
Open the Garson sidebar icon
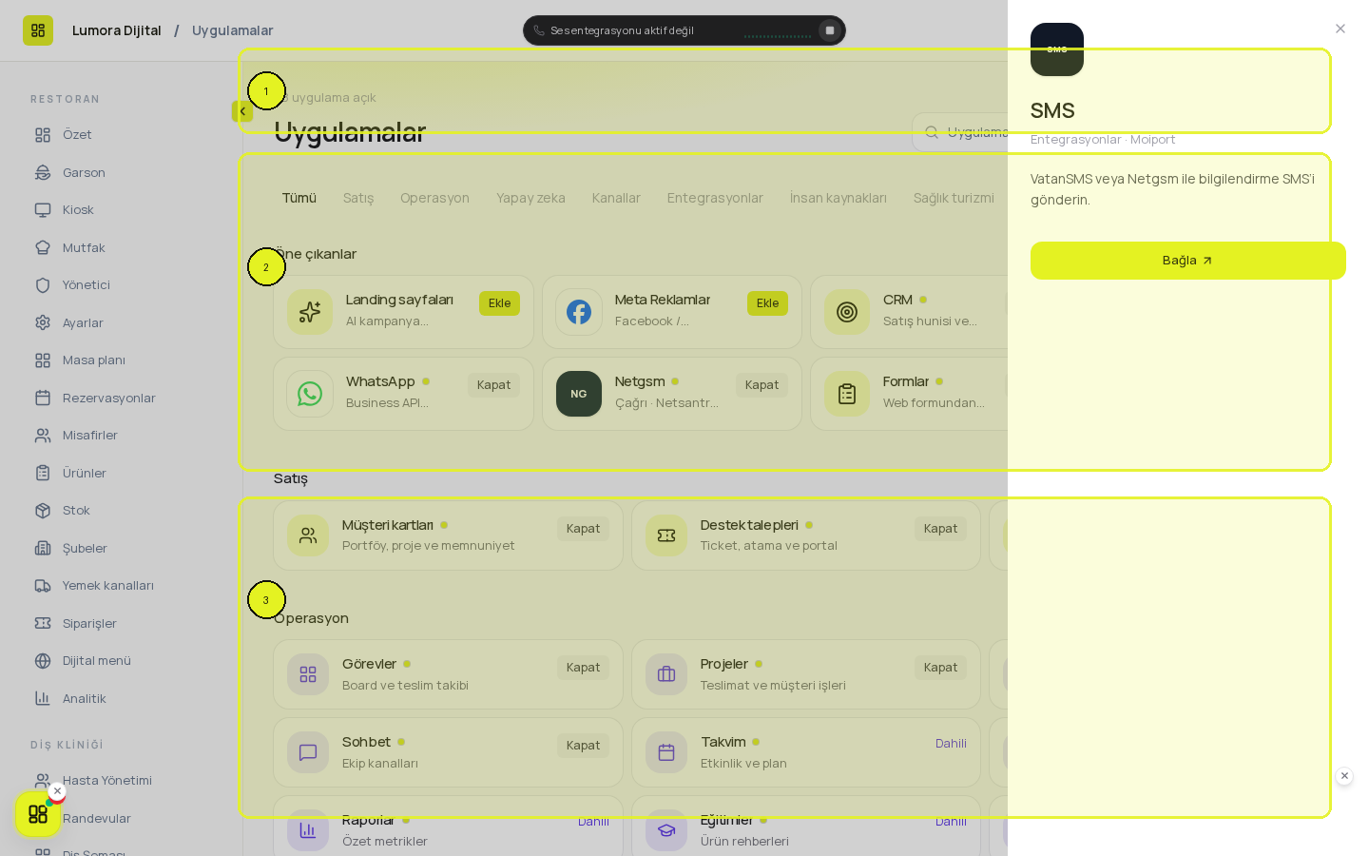click(43, 172)
